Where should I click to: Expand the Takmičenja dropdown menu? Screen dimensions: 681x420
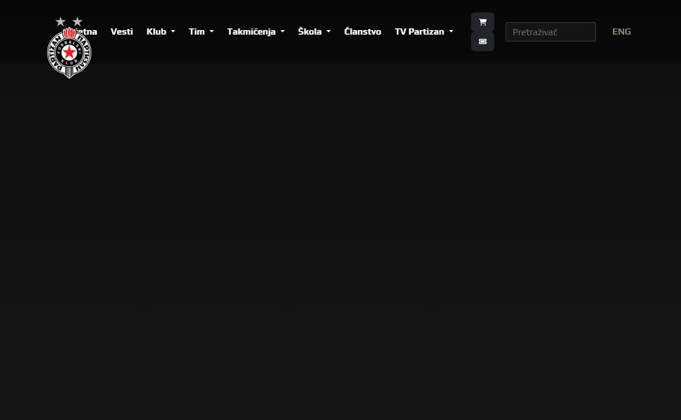[x=256, y=32]
